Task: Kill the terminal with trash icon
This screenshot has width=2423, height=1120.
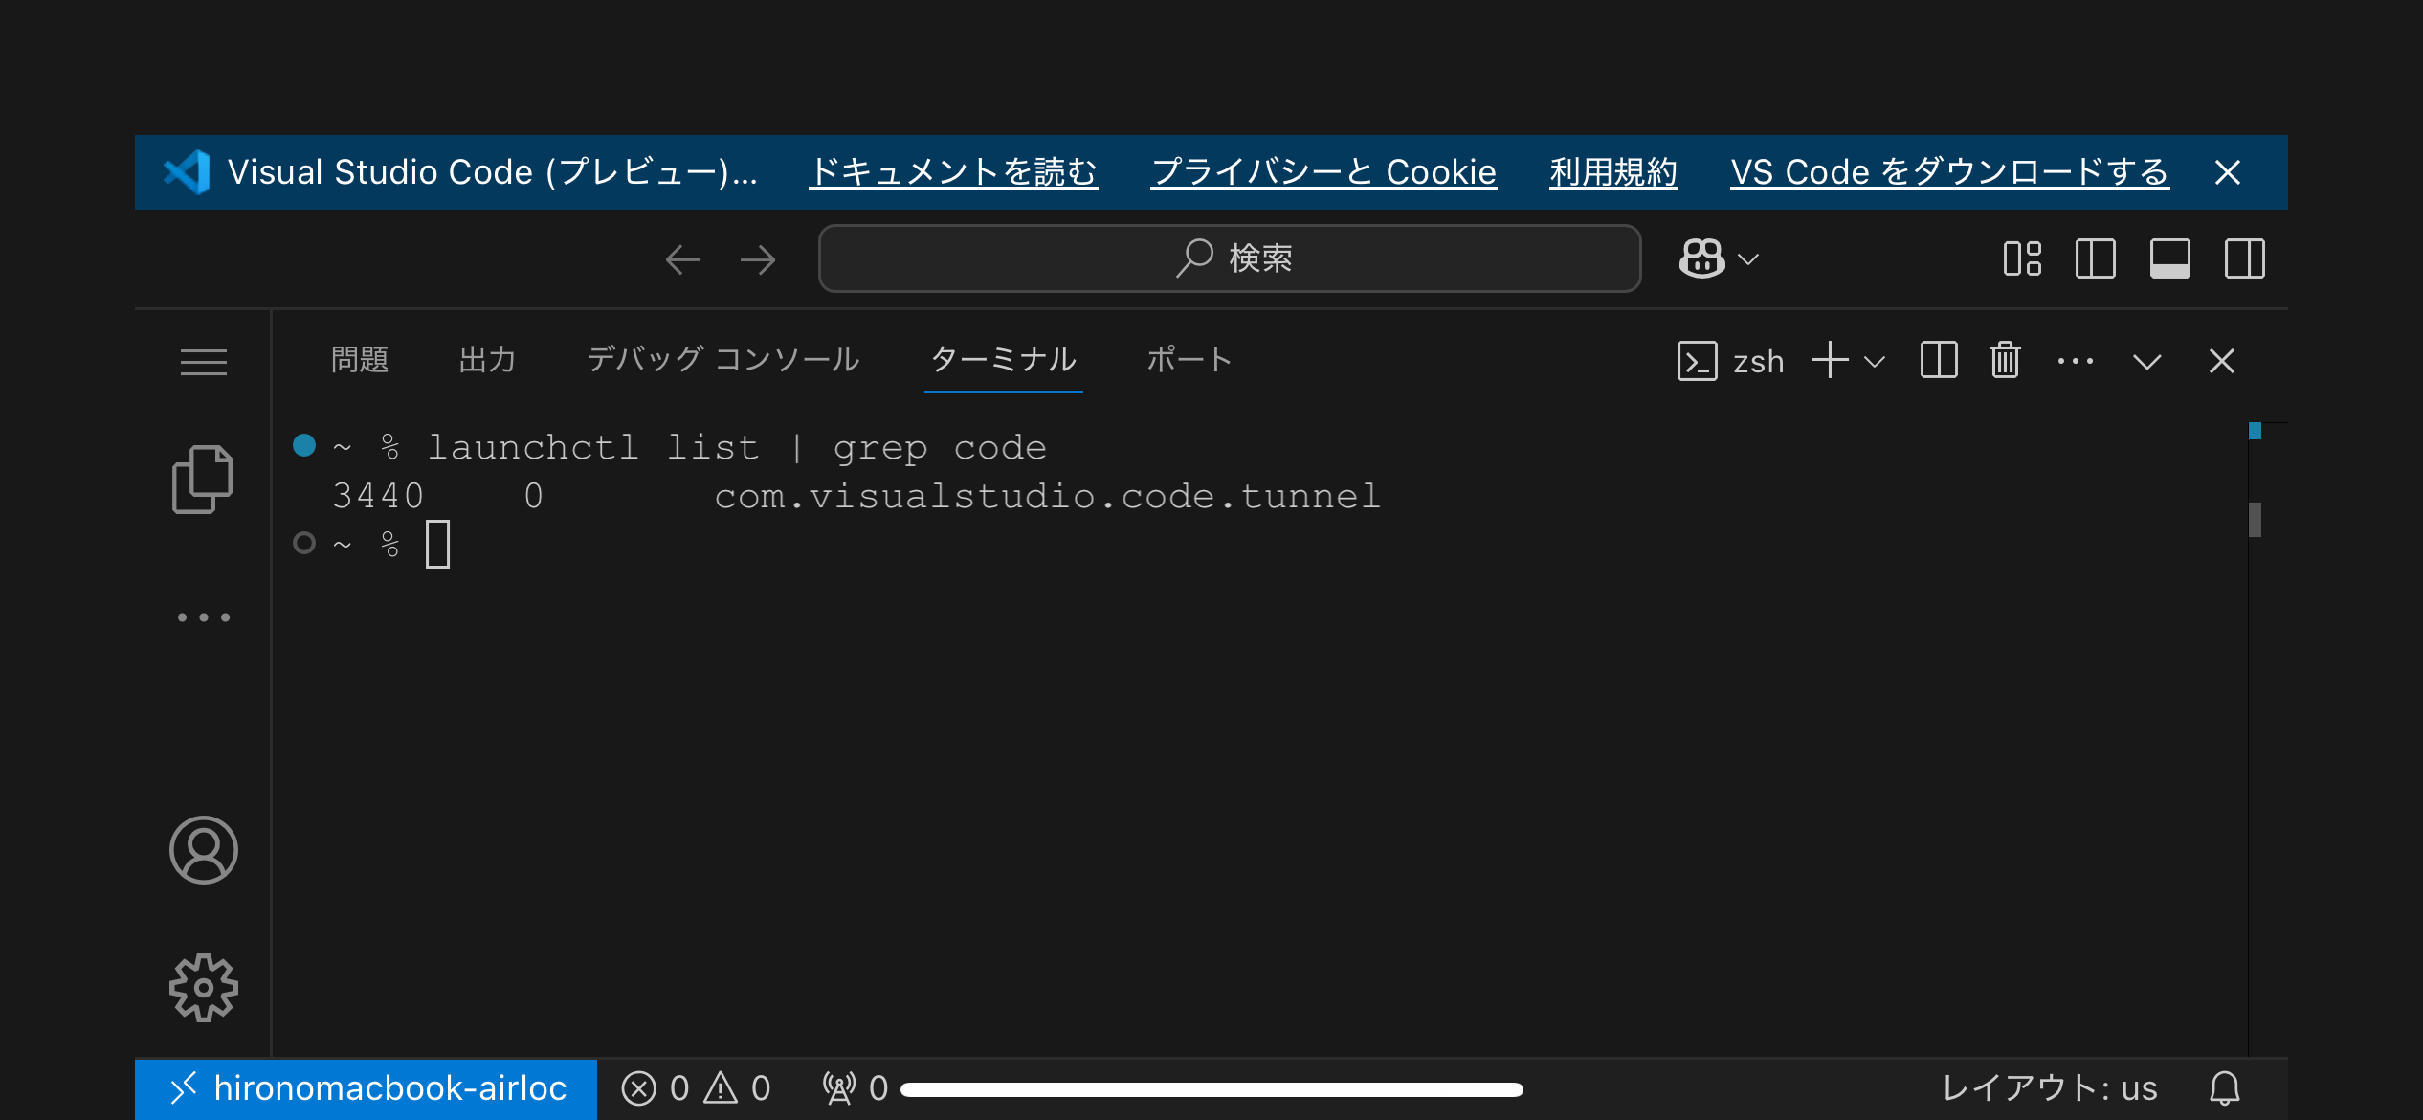Action: point(2005,361)
